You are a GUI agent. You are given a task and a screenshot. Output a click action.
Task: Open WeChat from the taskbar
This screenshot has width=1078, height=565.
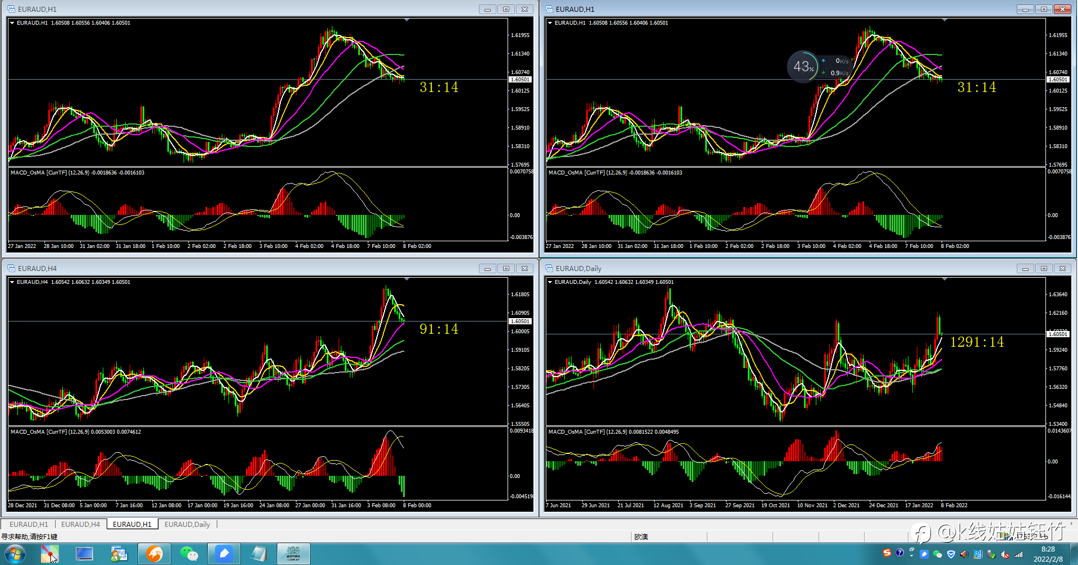tap(189, 554)
